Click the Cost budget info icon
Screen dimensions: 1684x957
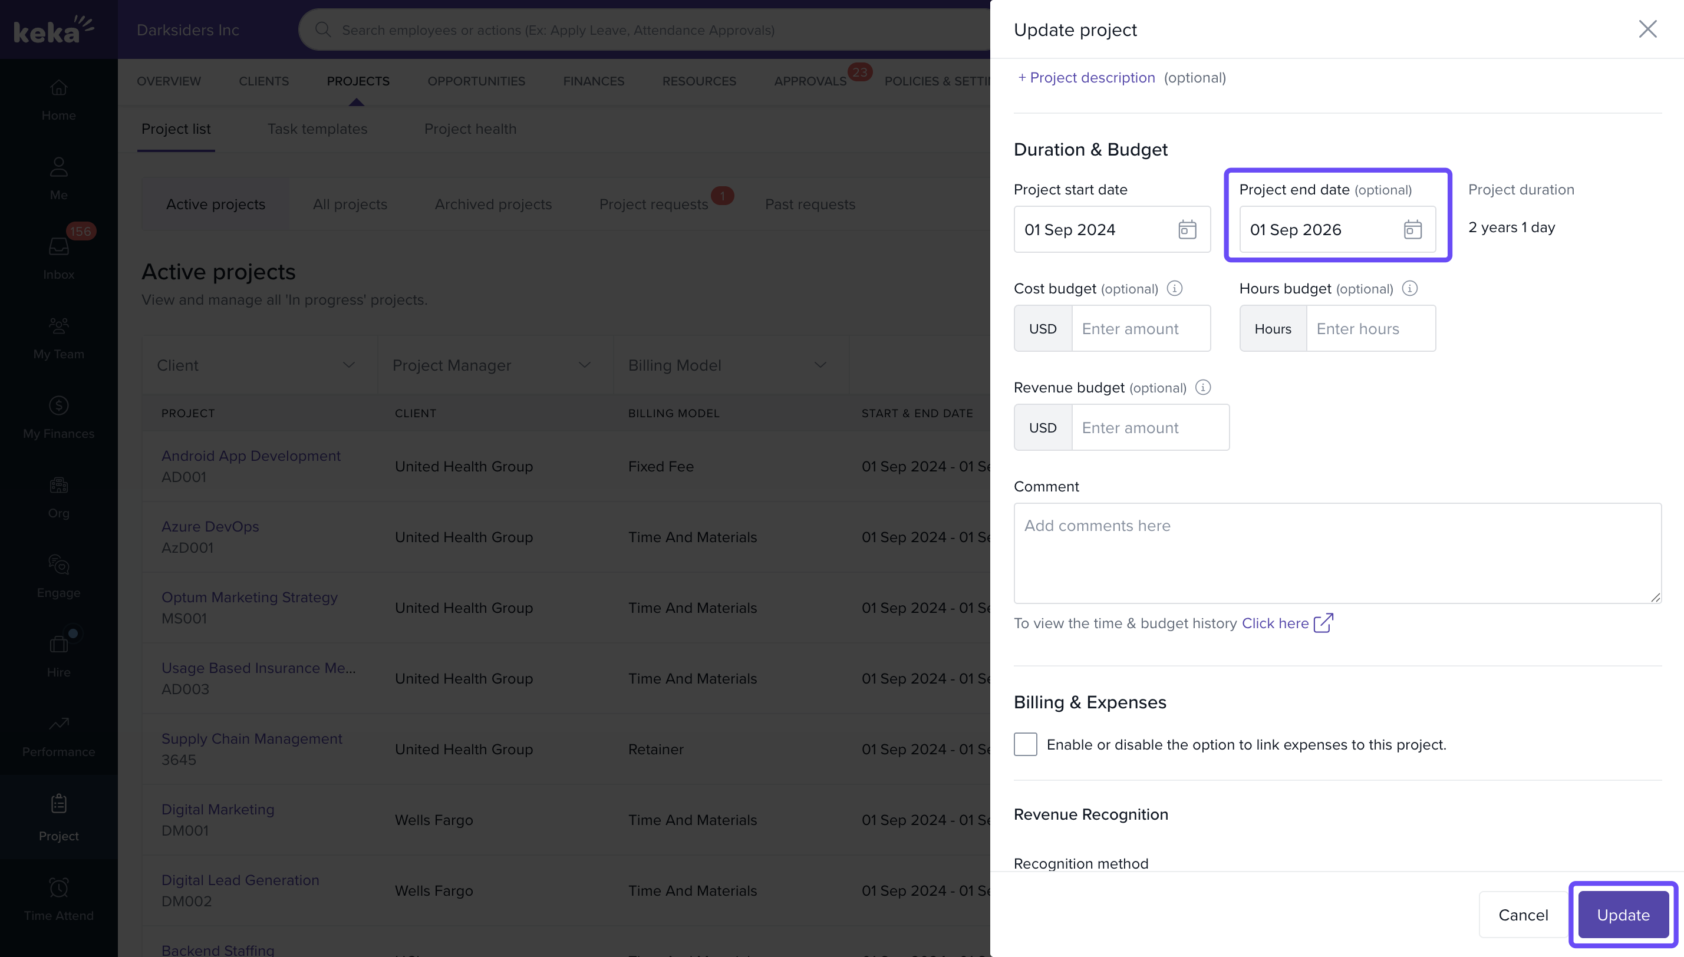[1174, 289]
